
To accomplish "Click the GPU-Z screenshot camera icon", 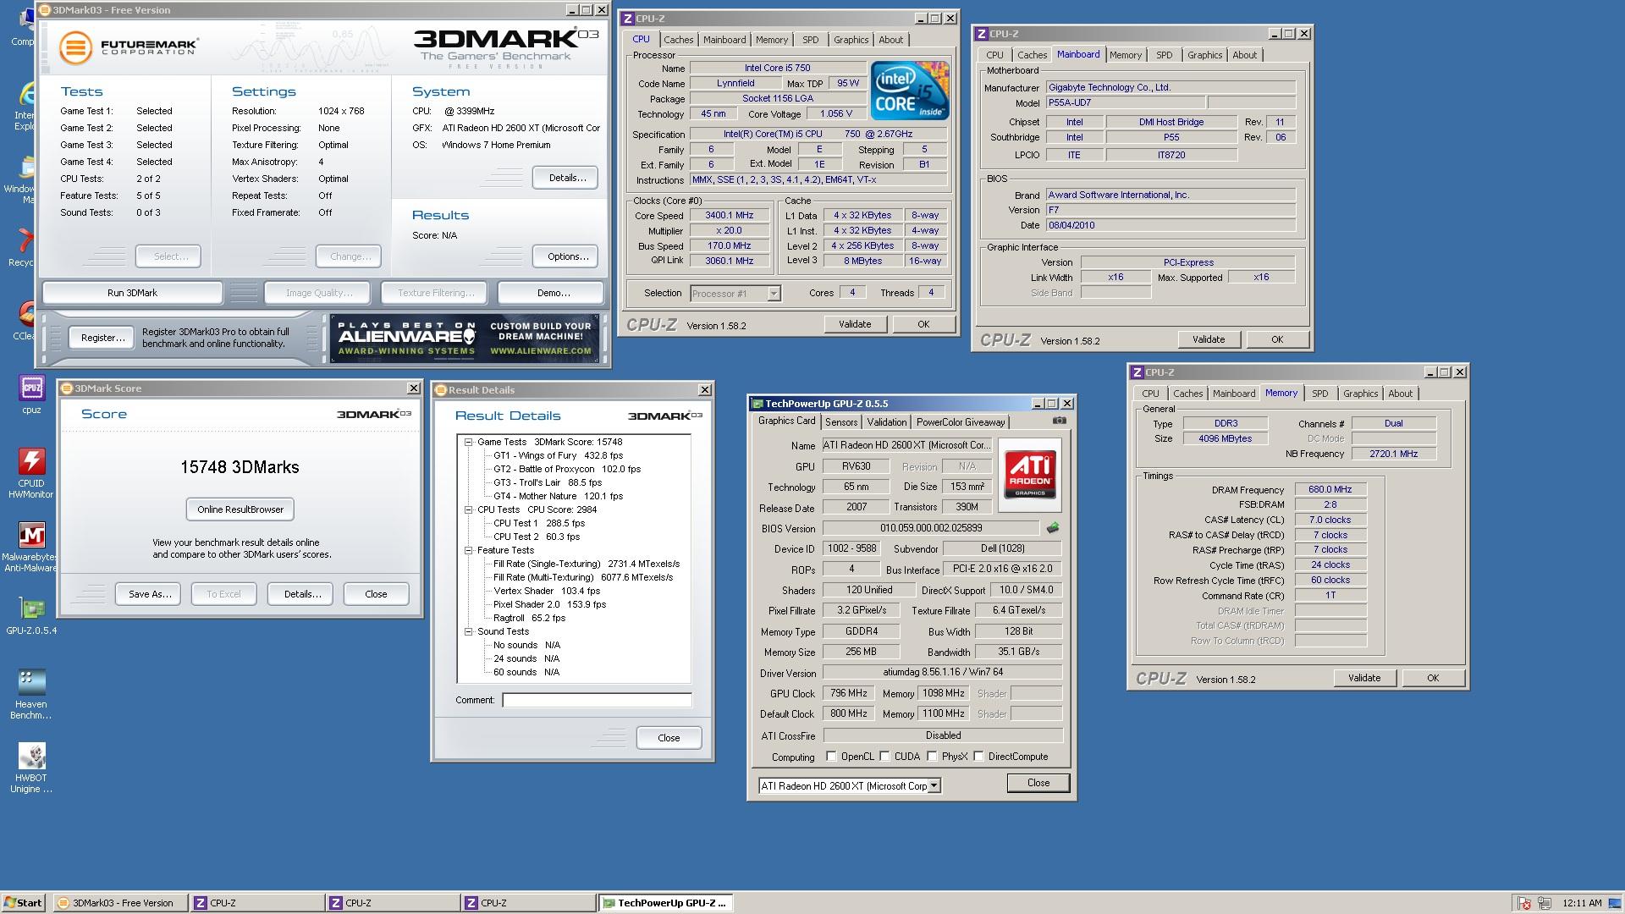I will 1059,421.
